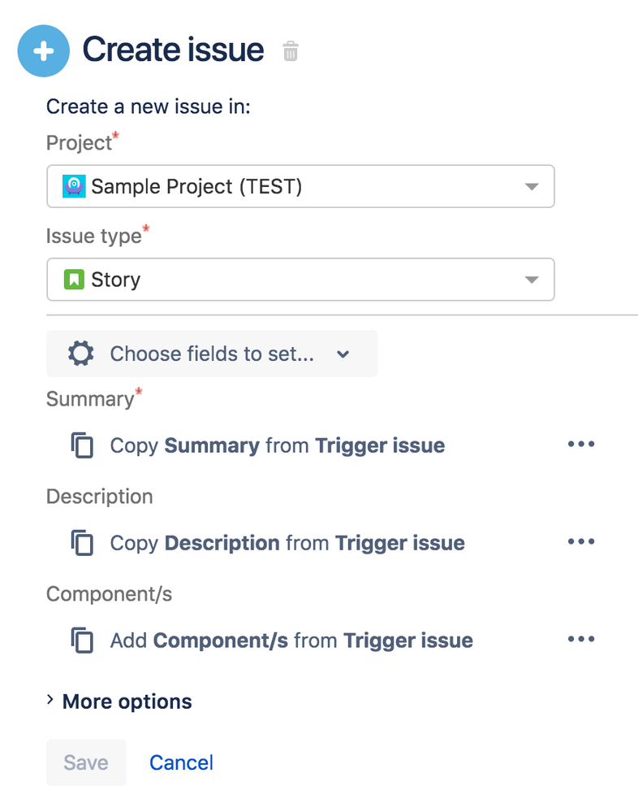This screenshot has width=638, height=812.
Task: Click the gear icon for field settings
Action: pos(80,354)
